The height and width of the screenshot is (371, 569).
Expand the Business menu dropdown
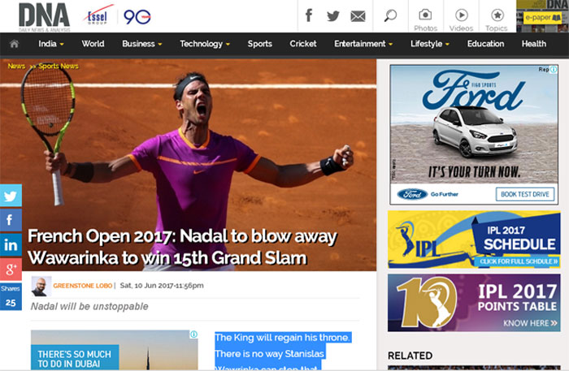(142, 44)
